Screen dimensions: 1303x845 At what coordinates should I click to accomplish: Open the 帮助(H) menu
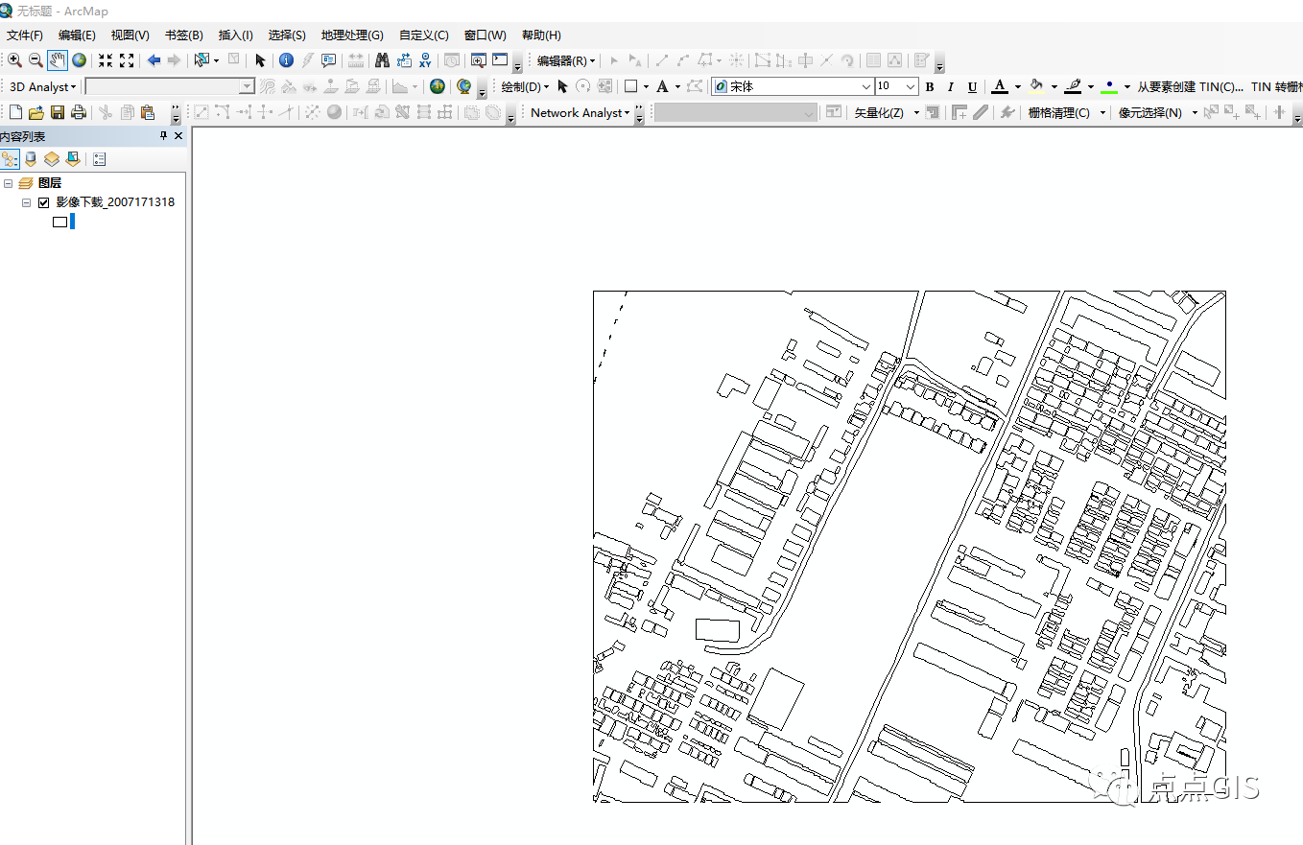click(x=541, y=35)
